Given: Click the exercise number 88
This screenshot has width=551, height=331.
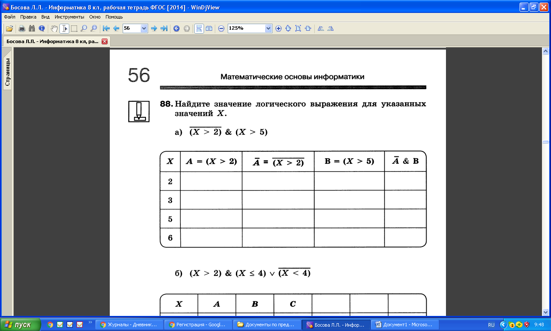Looking at the screenshot, I should [x=166, y=104].
